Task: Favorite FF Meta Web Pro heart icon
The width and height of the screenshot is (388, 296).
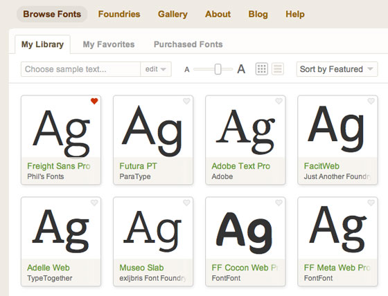Action: (371, 203)
